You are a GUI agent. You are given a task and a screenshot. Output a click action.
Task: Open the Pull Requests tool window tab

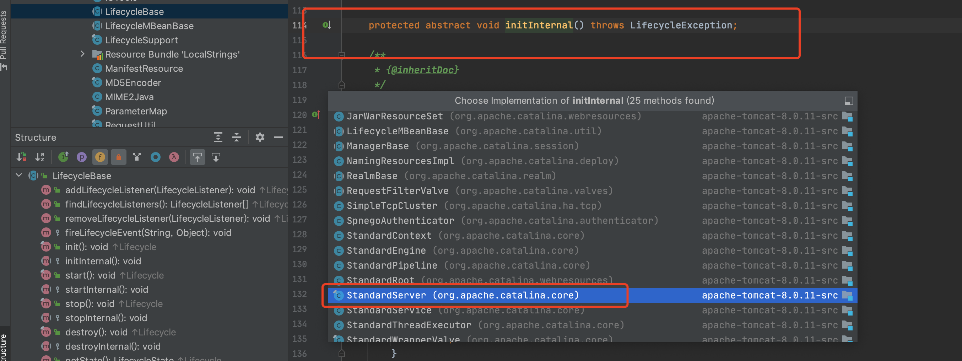point(4,36)
